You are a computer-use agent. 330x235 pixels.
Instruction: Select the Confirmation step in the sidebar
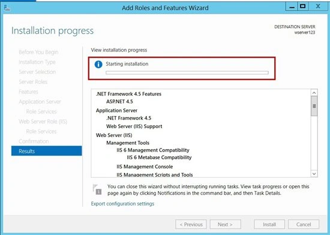[x=34, y=141]
